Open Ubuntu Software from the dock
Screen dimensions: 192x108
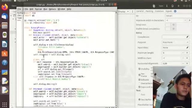4,53
